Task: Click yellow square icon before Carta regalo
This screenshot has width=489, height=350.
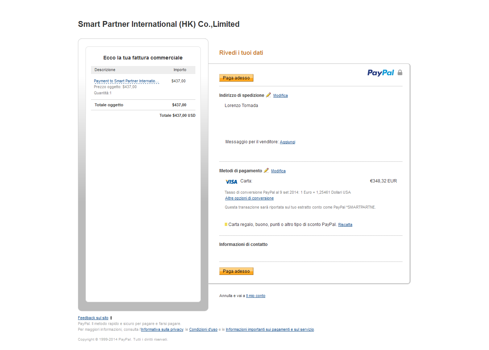Action: (226, 225)
